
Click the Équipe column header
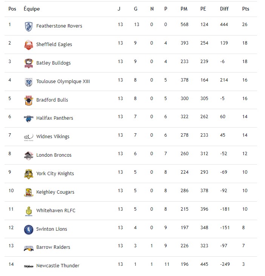click(31, 9)
